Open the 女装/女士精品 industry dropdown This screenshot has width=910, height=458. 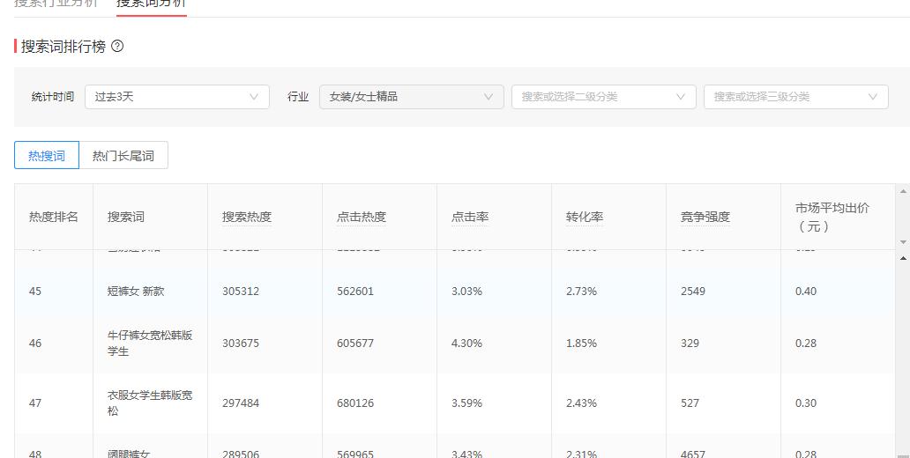(x=412, y=97)
